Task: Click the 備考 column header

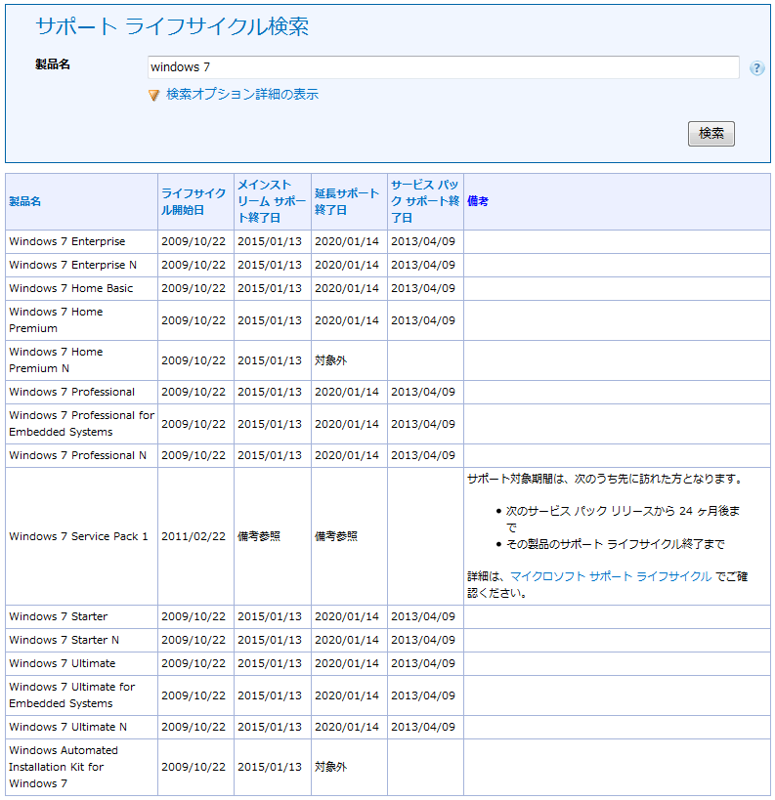Action: [x=477, y=201]
